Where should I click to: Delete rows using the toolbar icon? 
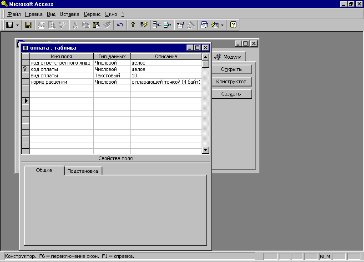(x=167, y=25)
